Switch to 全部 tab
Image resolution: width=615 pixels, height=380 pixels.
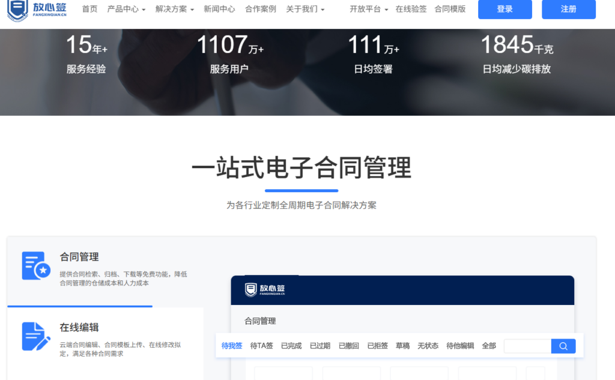[x=489, y=346]
